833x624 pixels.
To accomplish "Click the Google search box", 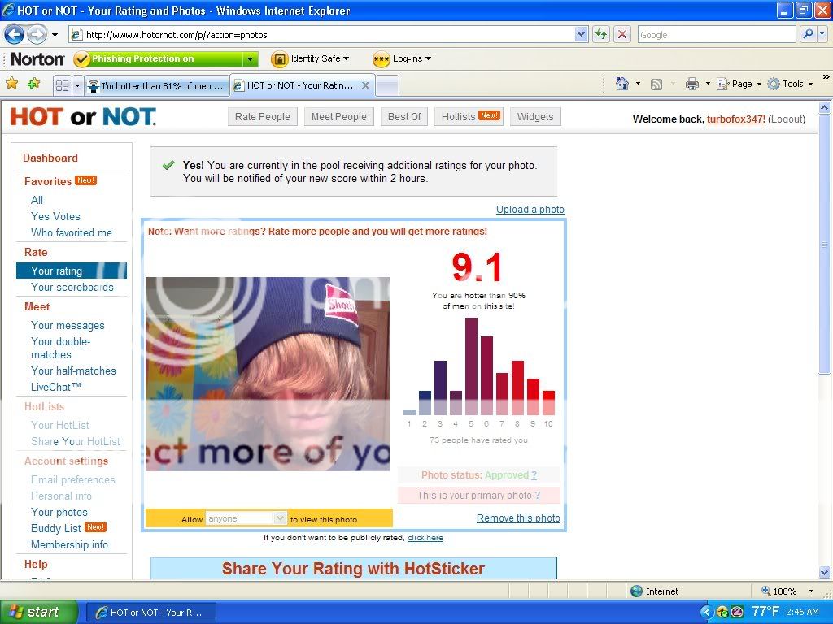I will 716,34.
